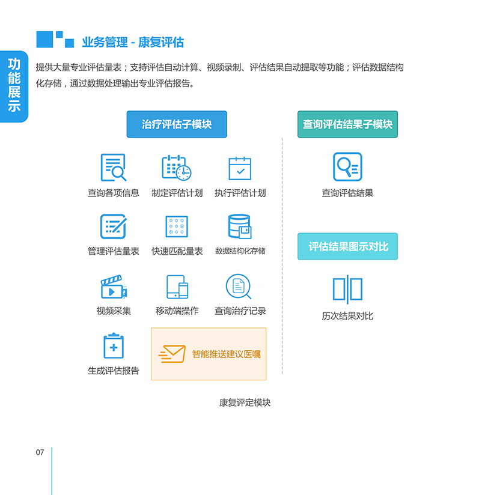Select the 数据结构化存储 database icon

240,226
